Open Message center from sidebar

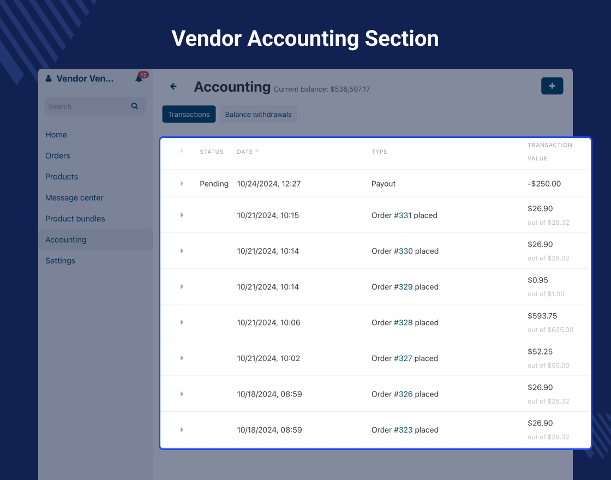coord(74,198)
